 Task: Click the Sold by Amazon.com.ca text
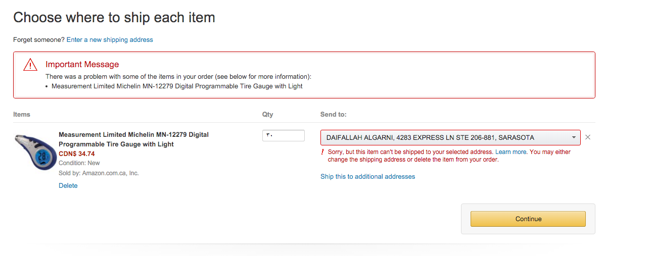point(99,173)
